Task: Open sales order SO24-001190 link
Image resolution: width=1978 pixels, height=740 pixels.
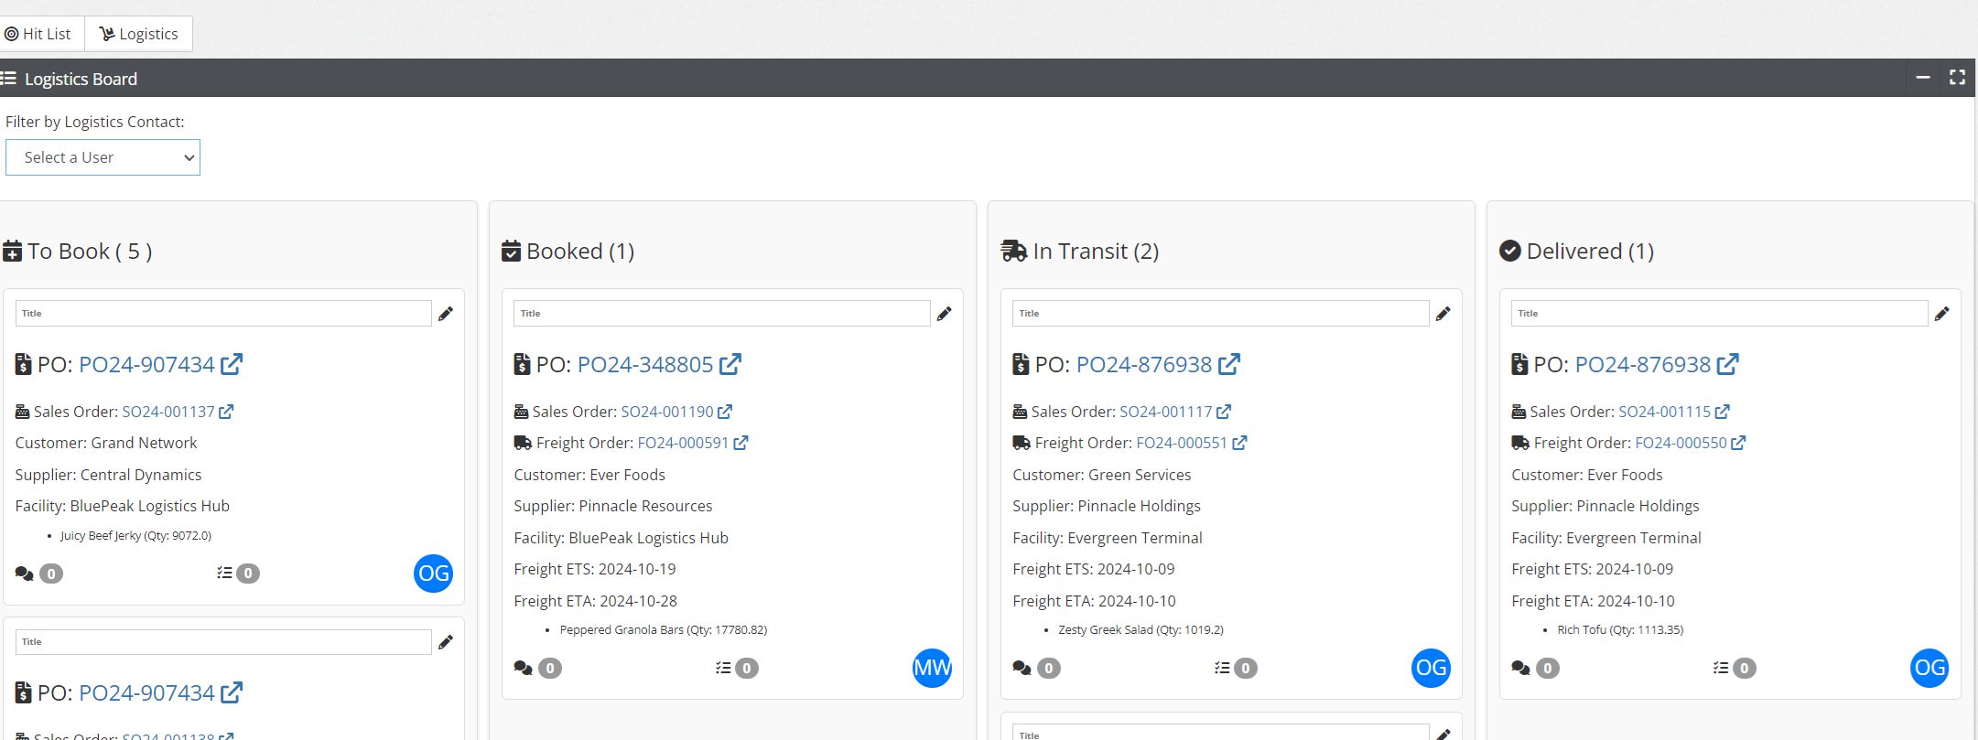Action: coord(667,412)
